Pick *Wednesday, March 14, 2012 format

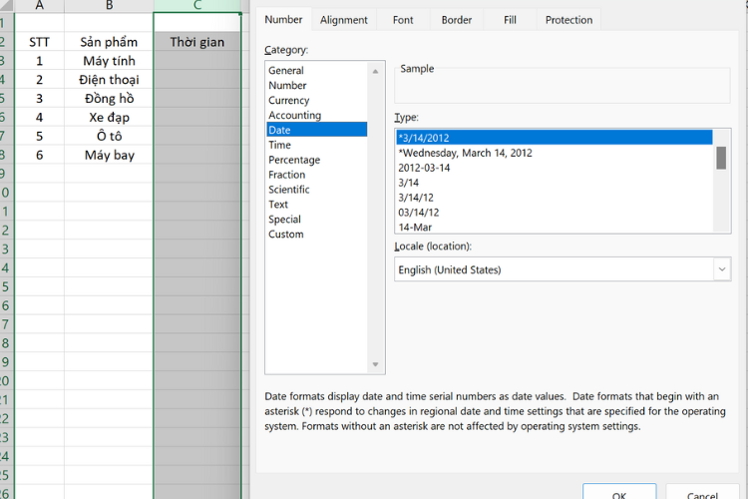click(x=555, y=153)
